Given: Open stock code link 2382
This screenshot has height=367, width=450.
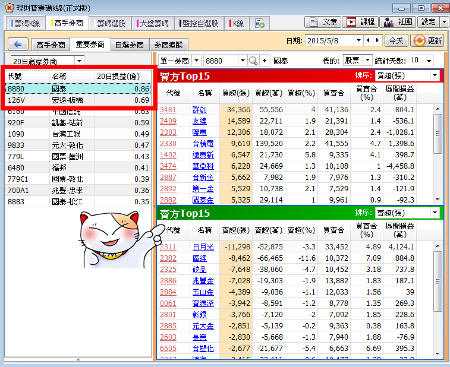Looking at the screenshot, I should [x=168, y=258].
